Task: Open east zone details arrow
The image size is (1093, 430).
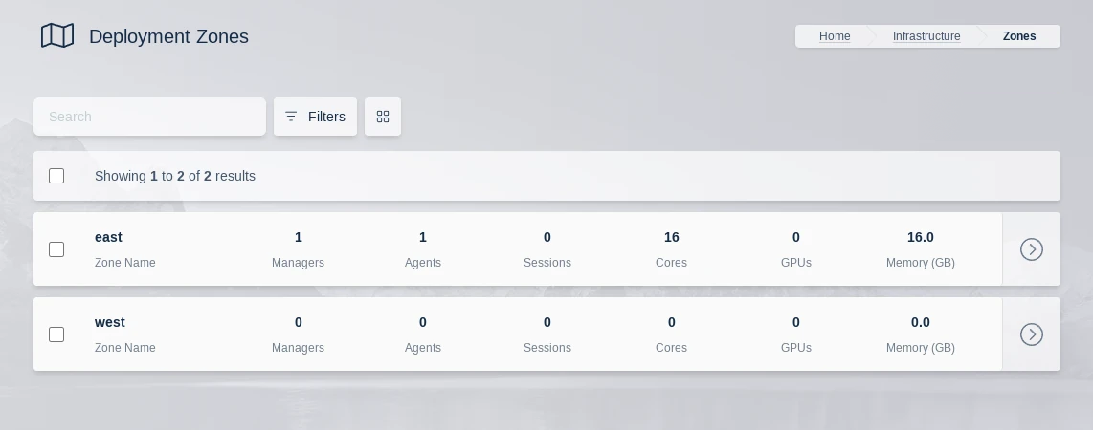Action: [1031, 249]
